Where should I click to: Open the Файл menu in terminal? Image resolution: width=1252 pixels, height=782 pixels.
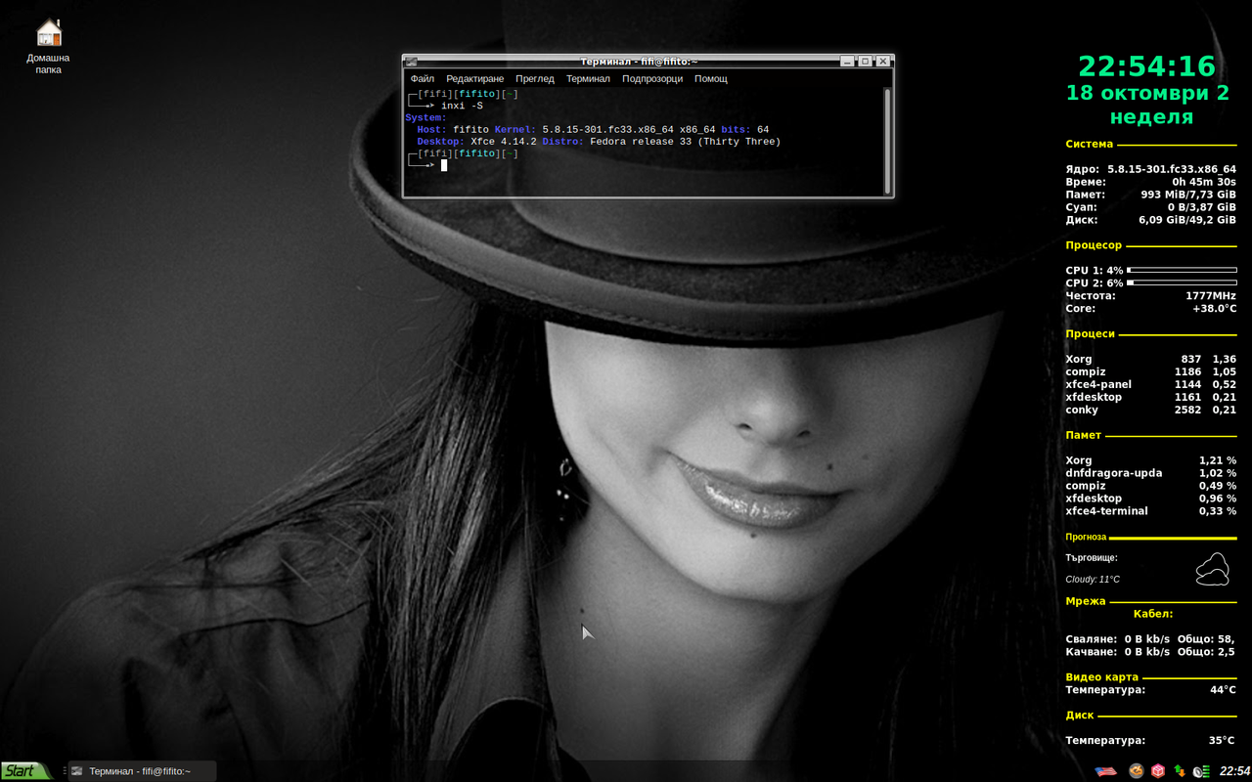coord(423,78)
